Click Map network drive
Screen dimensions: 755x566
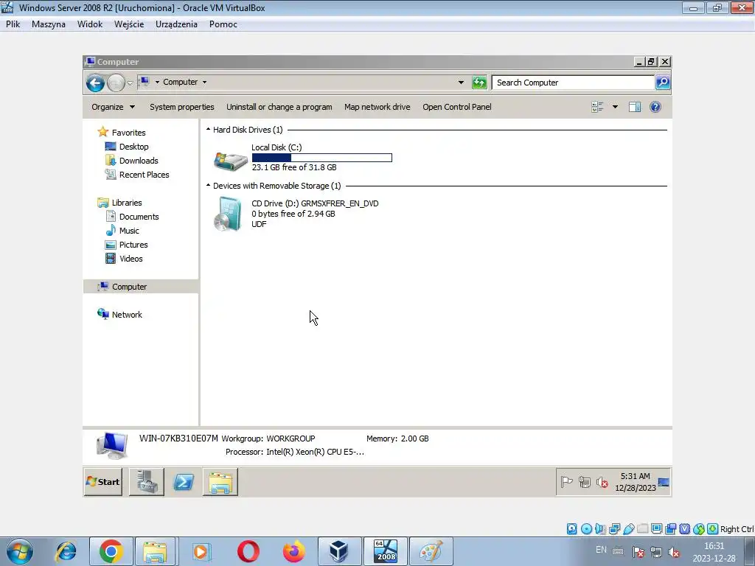377,107
